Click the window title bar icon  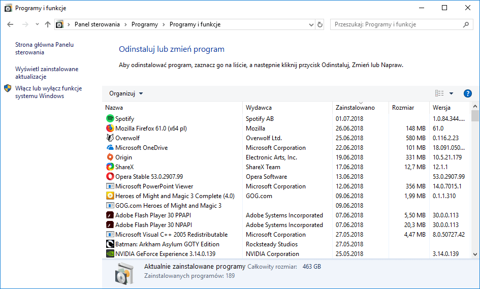tap(8, 8)
